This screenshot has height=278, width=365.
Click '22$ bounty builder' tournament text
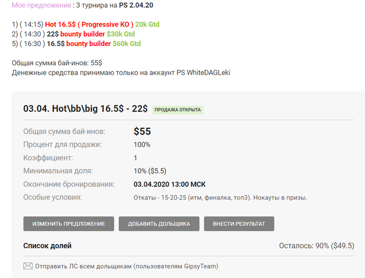pos(76,34)
